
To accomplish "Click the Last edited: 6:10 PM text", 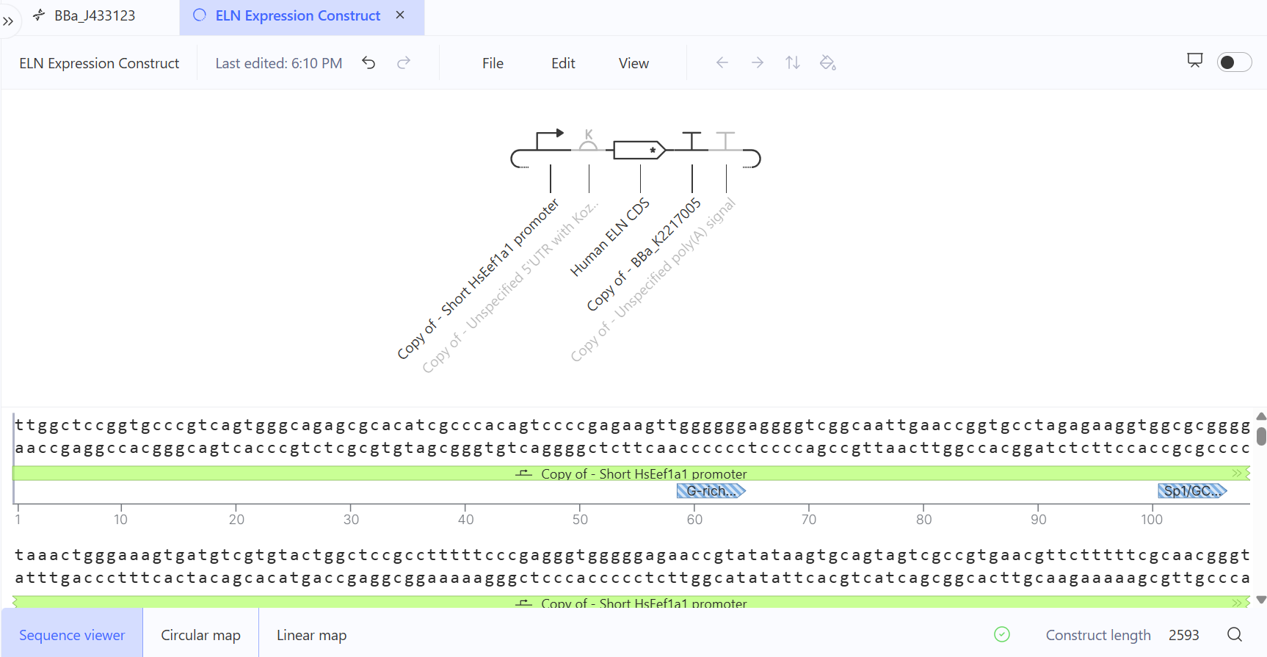I will point(279,63).
